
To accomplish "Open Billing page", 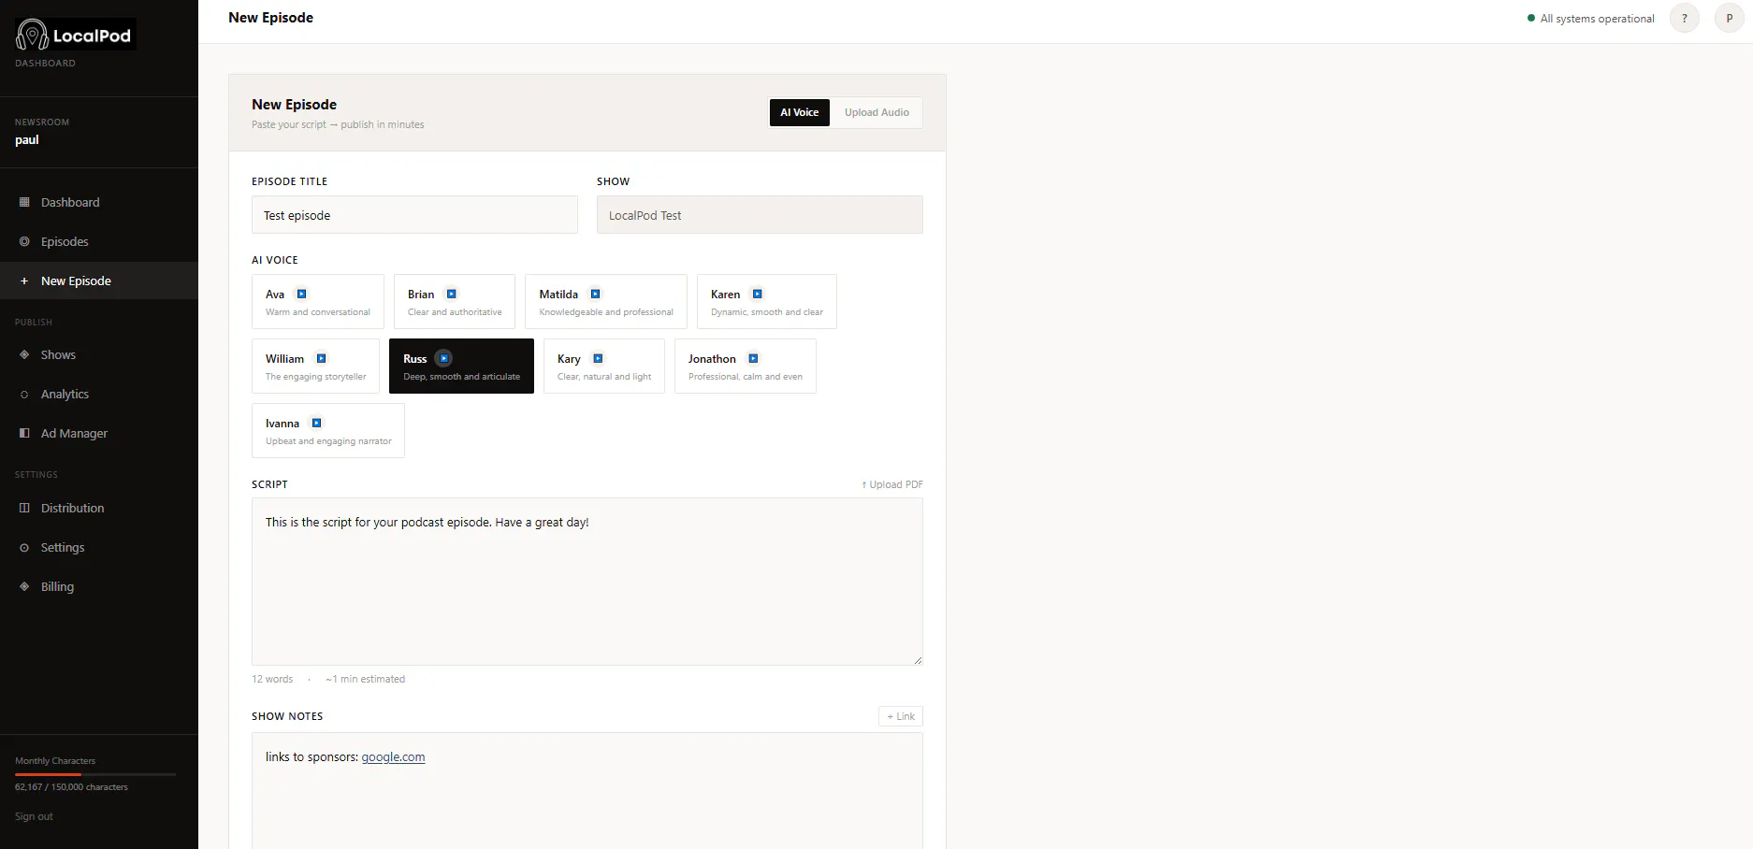I will 99,586.
